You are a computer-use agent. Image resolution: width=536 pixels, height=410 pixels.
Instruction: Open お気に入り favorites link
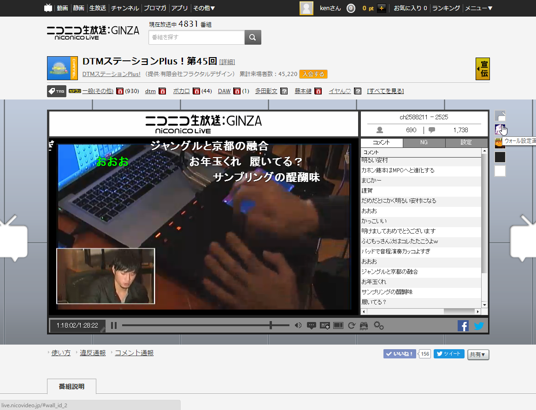click(410, 8)
